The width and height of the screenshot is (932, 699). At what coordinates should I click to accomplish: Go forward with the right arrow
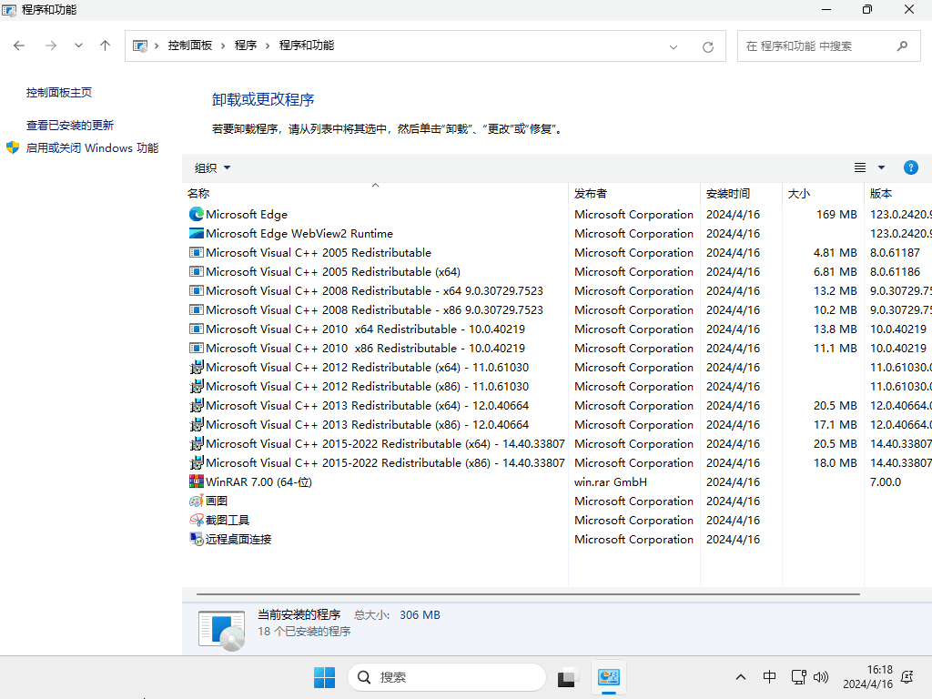pyautogui.click(x=51, y=46)
